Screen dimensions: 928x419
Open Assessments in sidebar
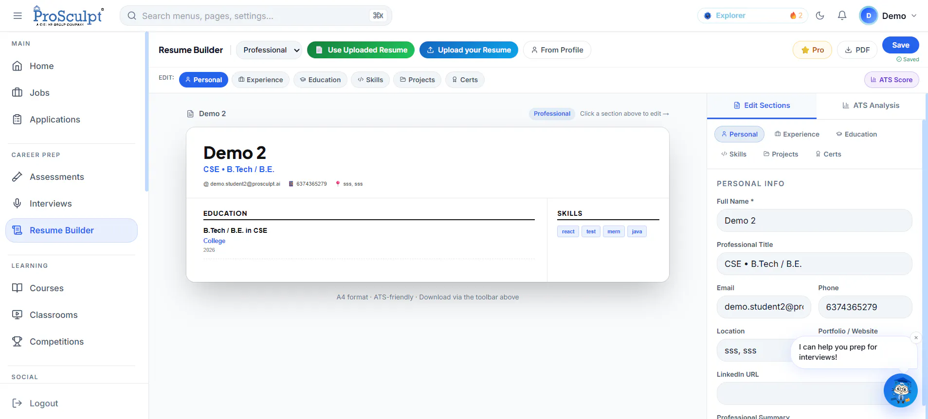[72, 177]
